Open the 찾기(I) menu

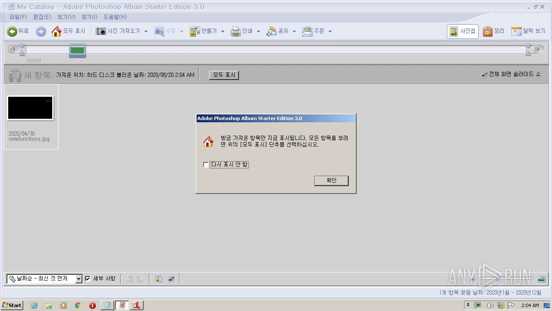[89, 17]
